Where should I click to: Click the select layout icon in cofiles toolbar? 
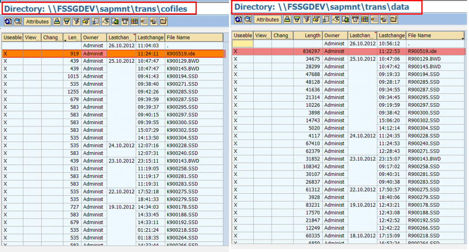[144, 21]
